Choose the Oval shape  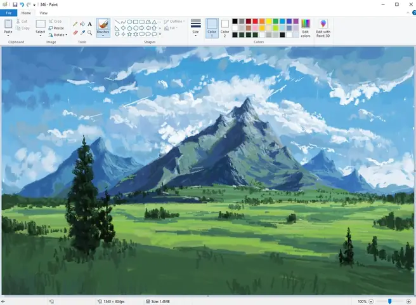[129, 22]
